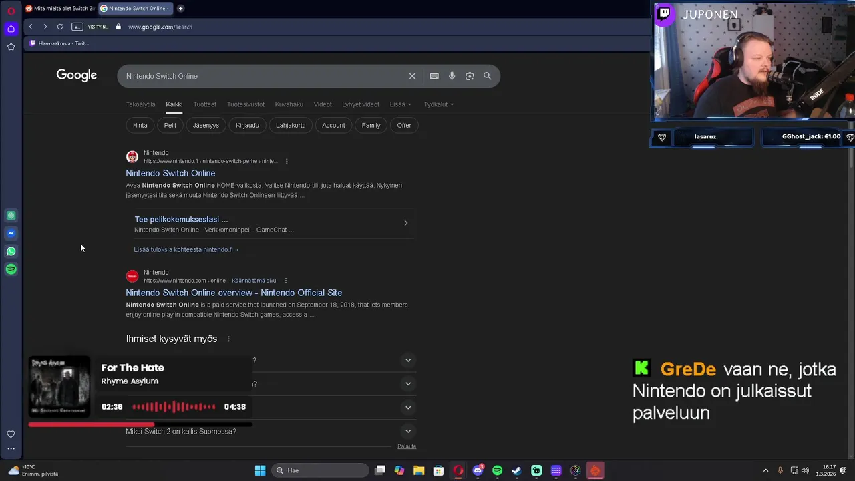Viewport: 855px width, 481px height.
Task: Go back to the previous page
Action: coord(31,27)
